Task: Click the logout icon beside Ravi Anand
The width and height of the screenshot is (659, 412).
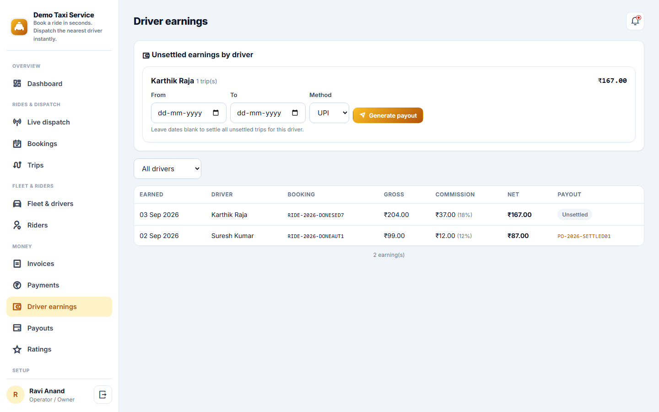Action: pos(103,395)
